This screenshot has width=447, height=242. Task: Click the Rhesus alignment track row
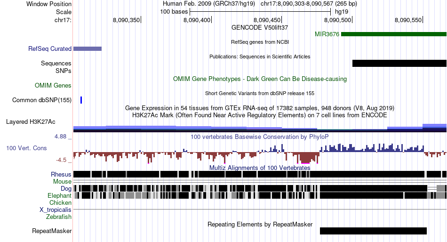click(260, 174)
